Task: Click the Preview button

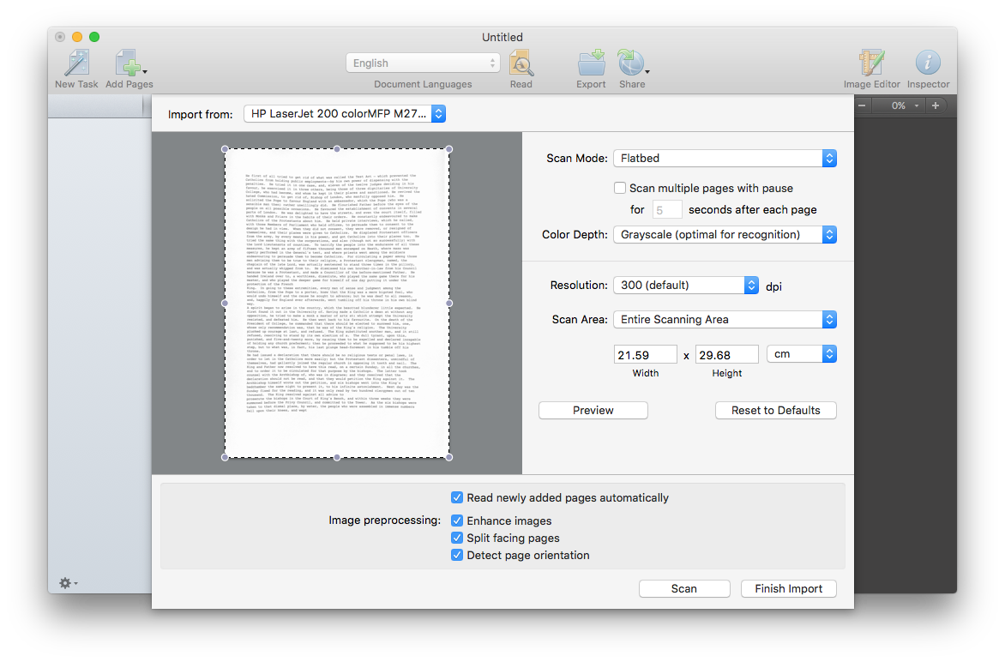Action: [x=593, y=410]
